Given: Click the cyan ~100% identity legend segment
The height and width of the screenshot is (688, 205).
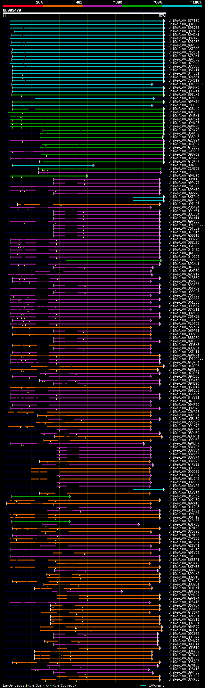Looking at the screenshot, I should click(182, 6).
